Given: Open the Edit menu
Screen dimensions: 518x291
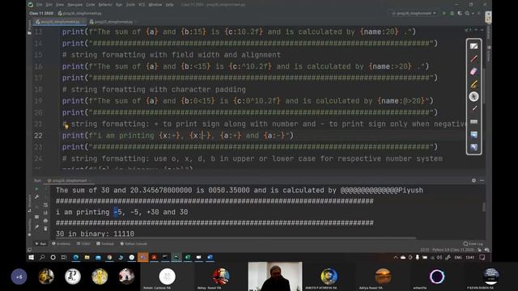Looking at the screenshot, I should 49,5.
